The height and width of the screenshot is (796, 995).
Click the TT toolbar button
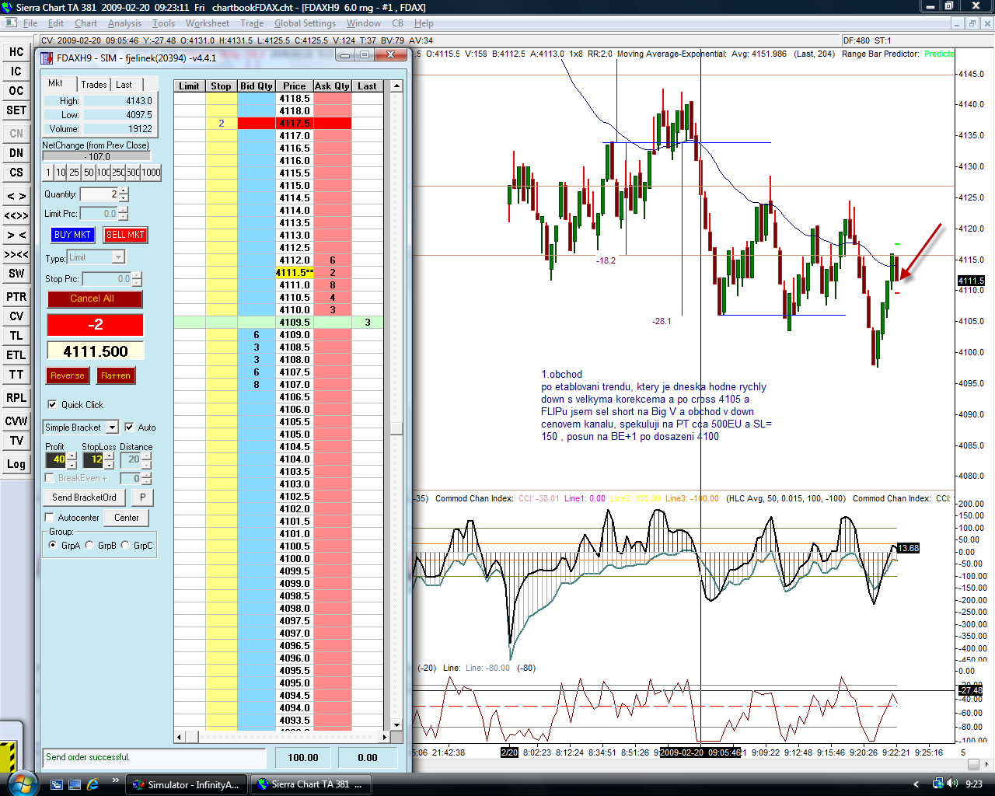[x=16, y=375]
